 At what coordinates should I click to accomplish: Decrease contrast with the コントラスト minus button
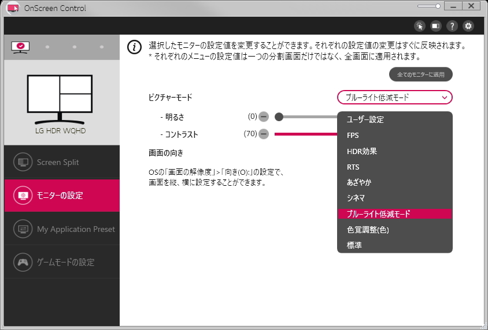(264, 134)
